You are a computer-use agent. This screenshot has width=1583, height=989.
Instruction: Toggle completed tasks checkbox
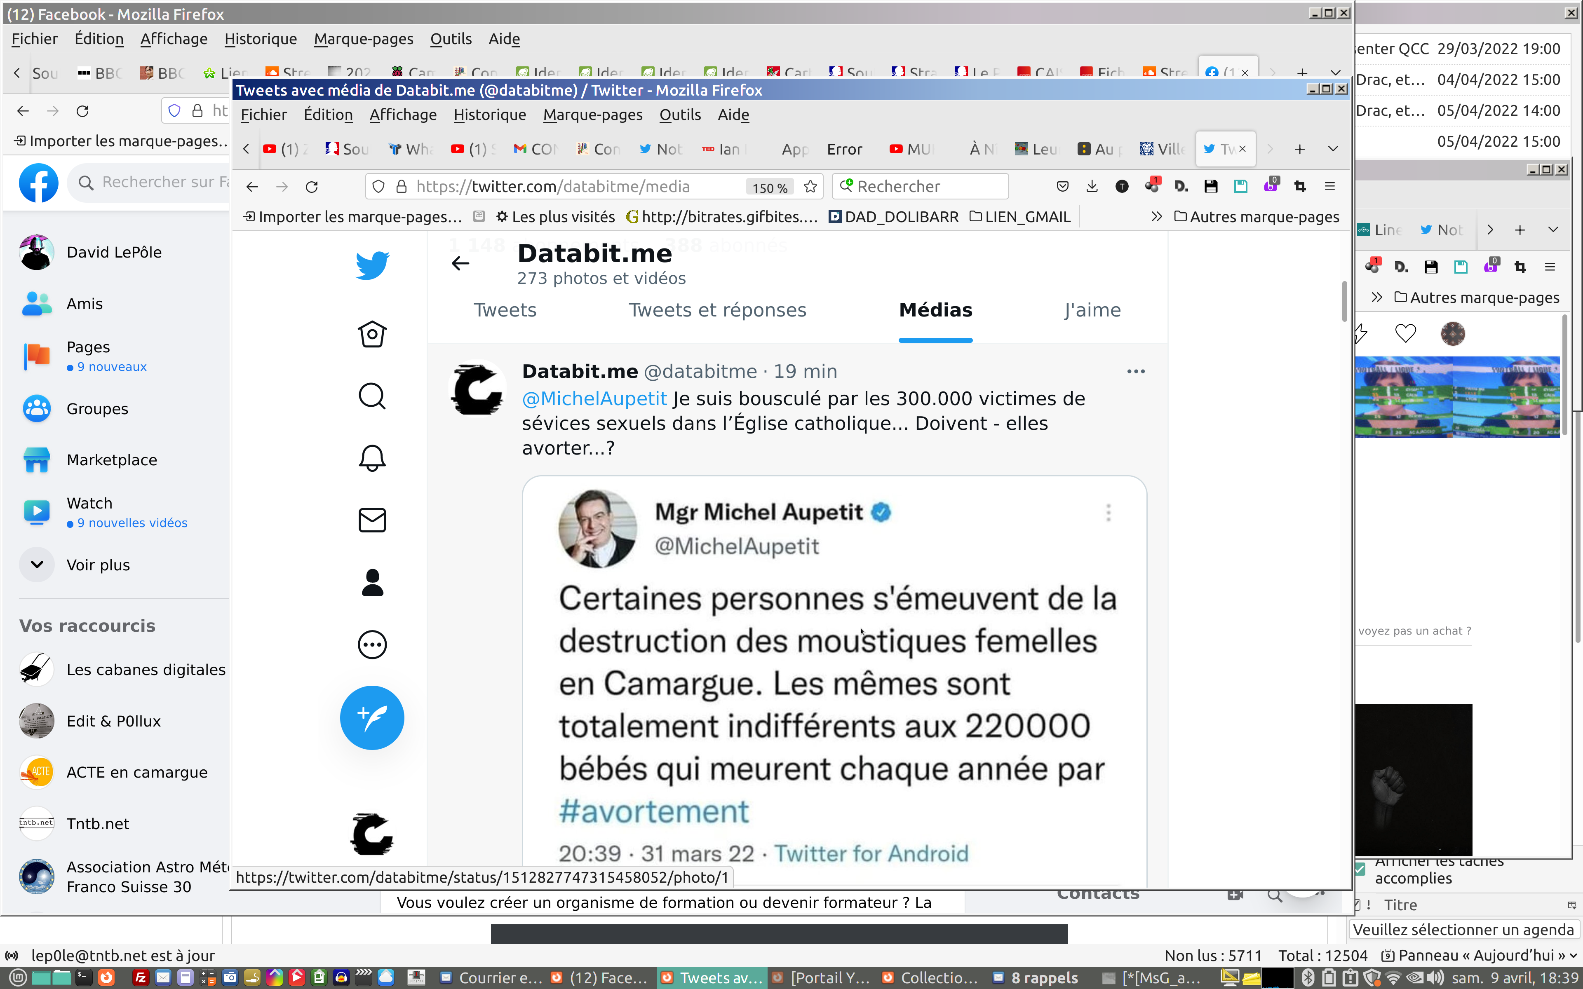(1360, 869)
